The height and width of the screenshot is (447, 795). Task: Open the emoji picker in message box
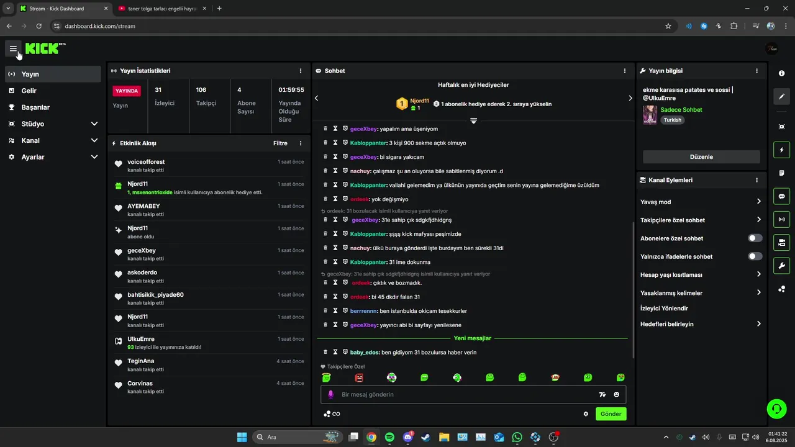coord(617,394)
